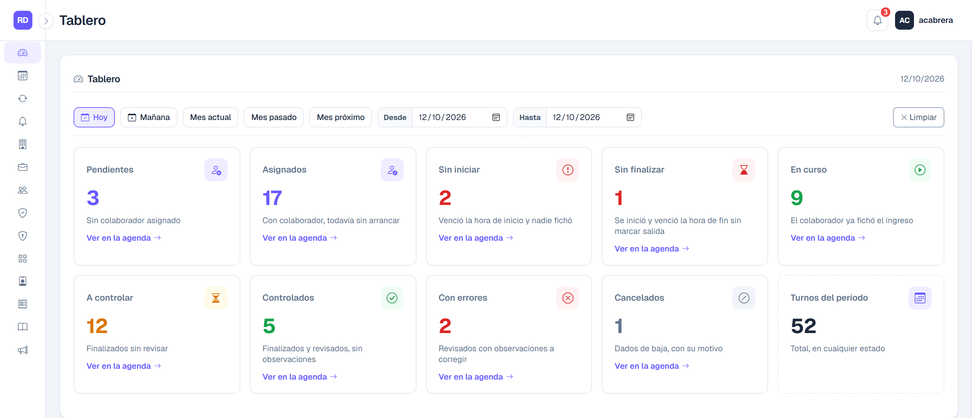Select the Mes pasado filter
Viewport: 972px width, 418px height.
click(274, 117)
